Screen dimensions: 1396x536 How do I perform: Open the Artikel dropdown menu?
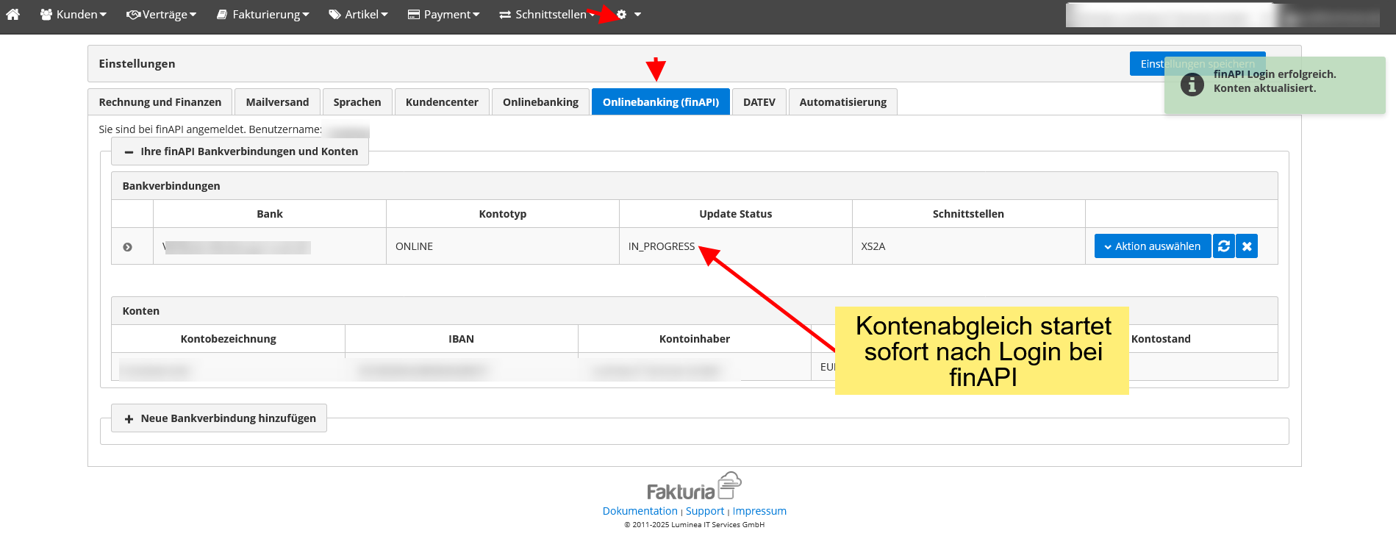pyautogui.click(x=358, y=14)
